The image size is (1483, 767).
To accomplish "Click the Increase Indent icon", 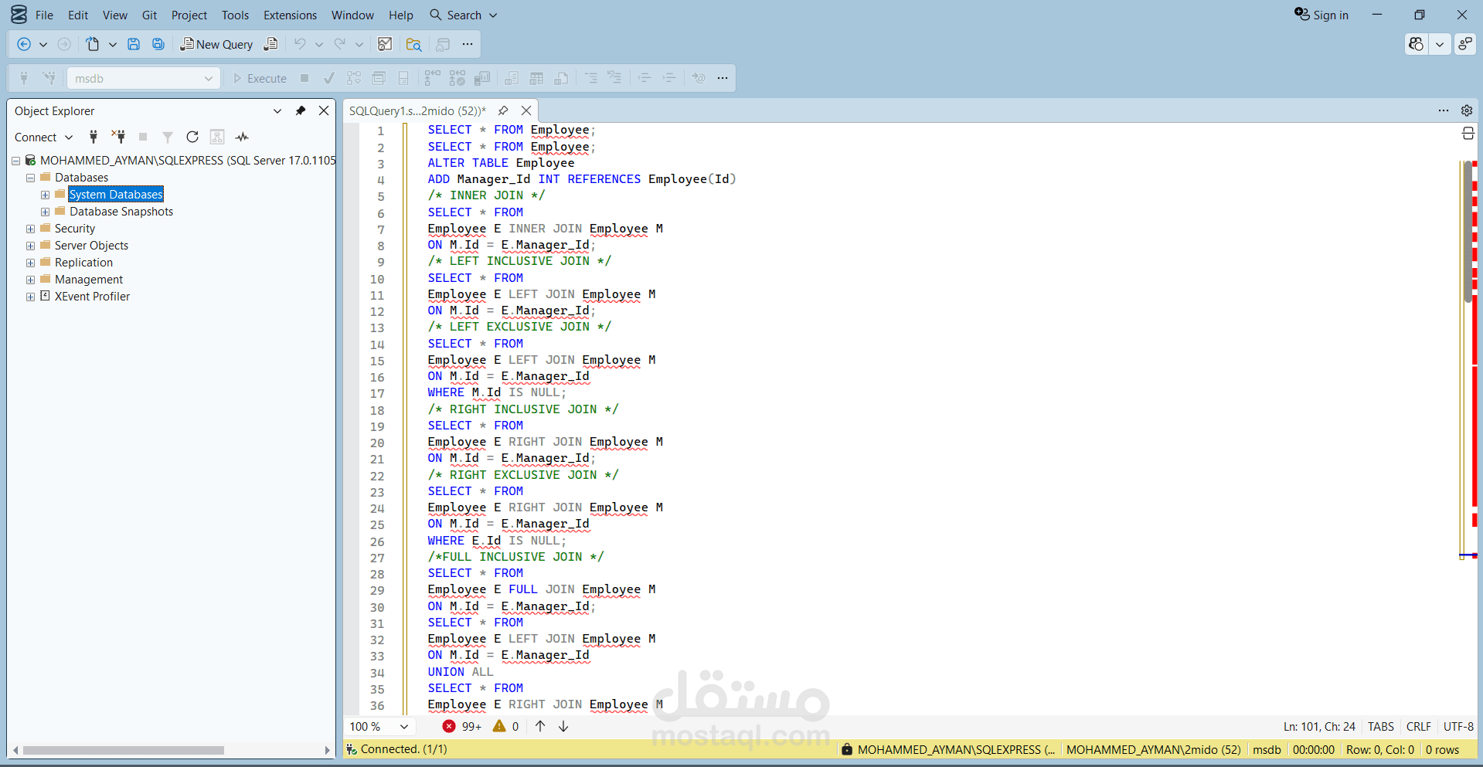I will [669, 78].
